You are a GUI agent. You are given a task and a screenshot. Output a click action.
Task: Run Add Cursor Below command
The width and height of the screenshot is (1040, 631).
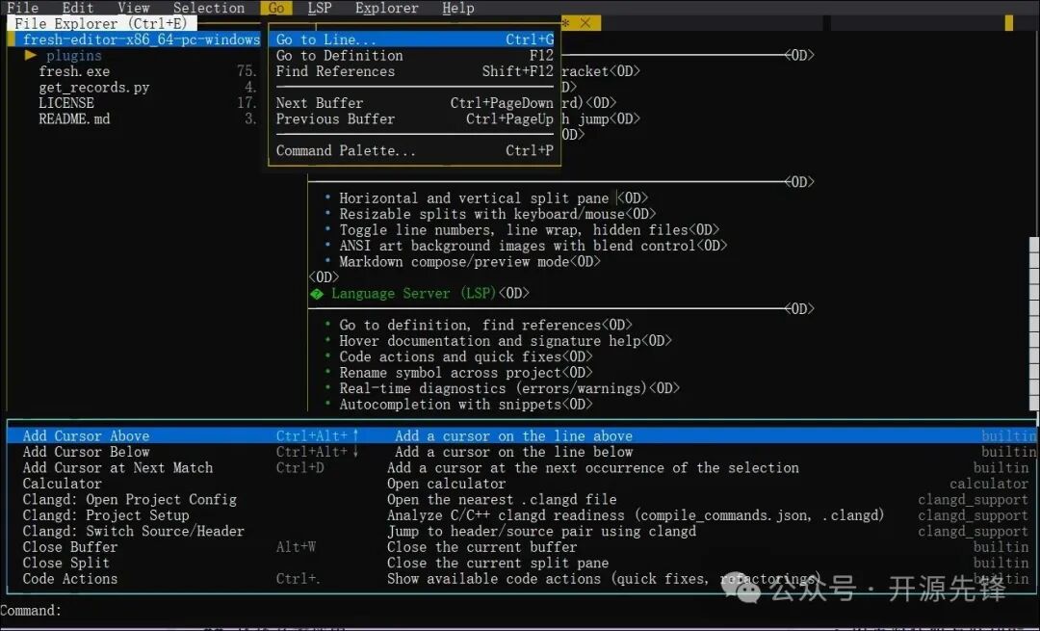pyautogui.click(x=521, y=452)
